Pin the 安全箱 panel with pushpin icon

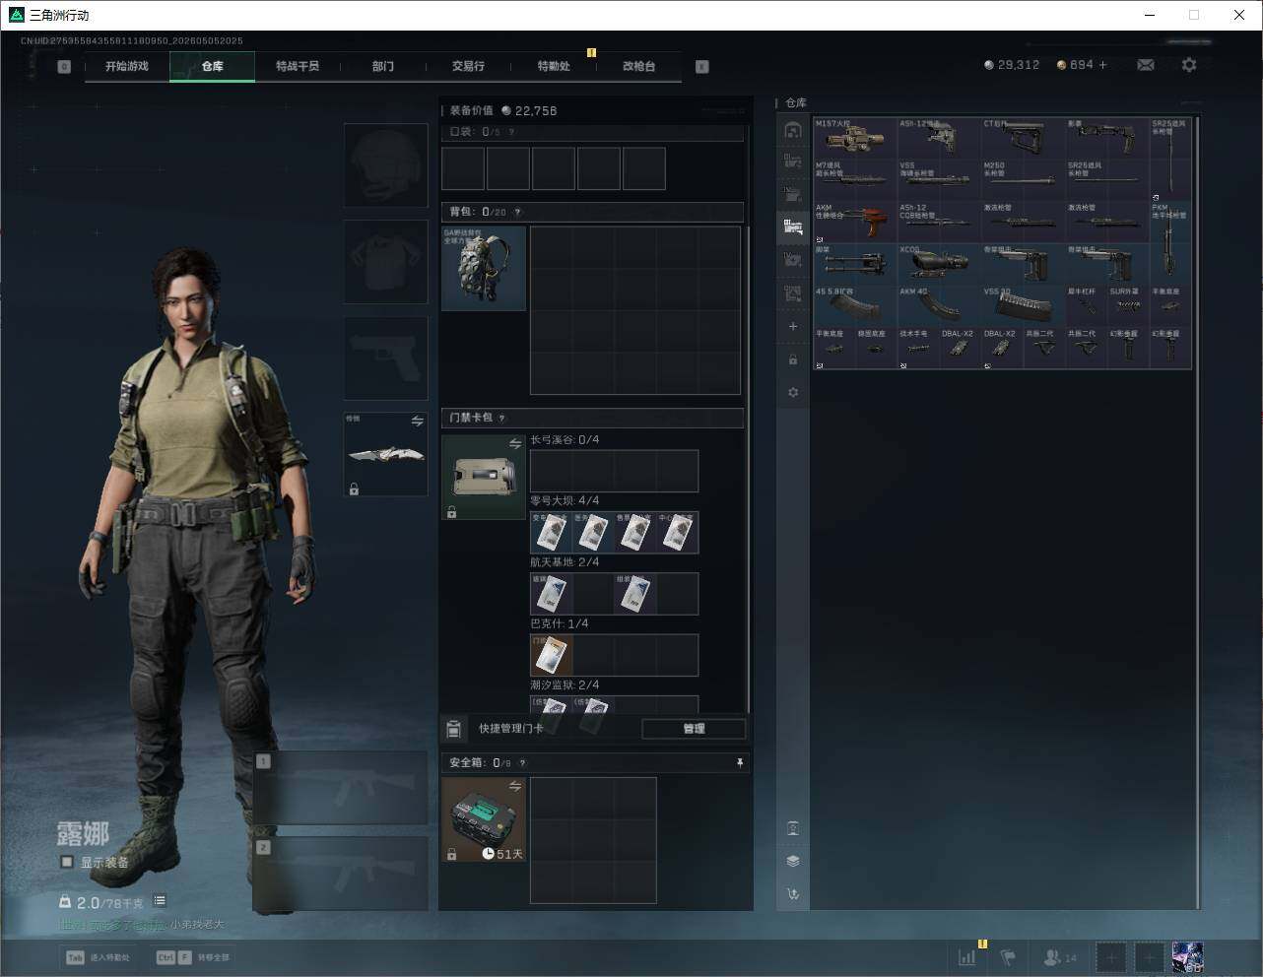pos(740,762)
